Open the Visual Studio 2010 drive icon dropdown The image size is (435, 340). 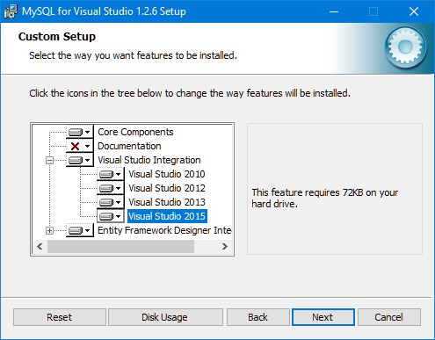(x=110, y=174)
